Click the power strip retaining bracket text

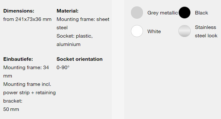(29, 92)
